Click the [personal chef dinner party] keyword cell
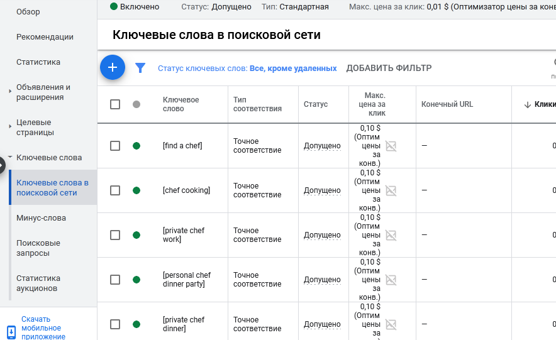This screenshot has width=556, height=340. (x=187, y=280)
